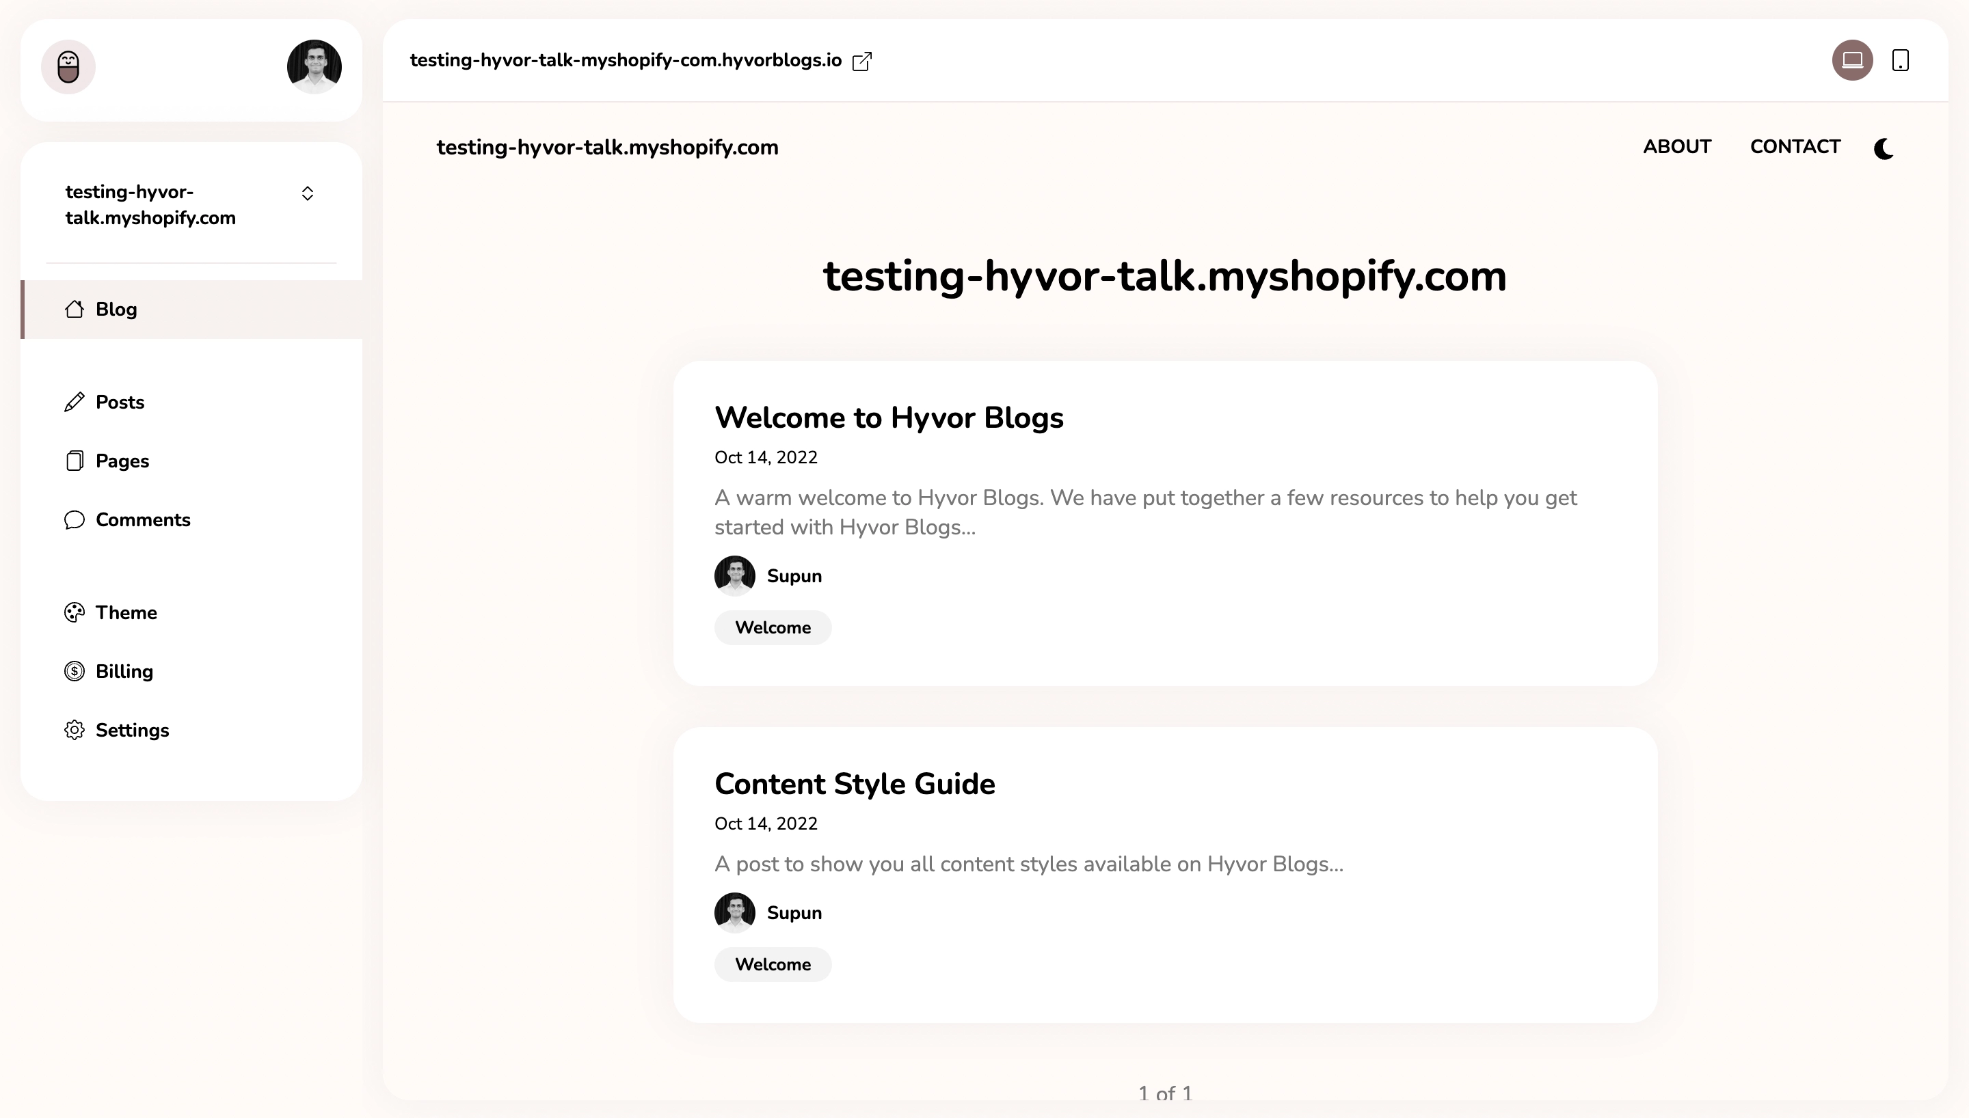
Task: Click the testing-hyvor-talk.myshopify.com blog name selector
Action: point(191,205)
